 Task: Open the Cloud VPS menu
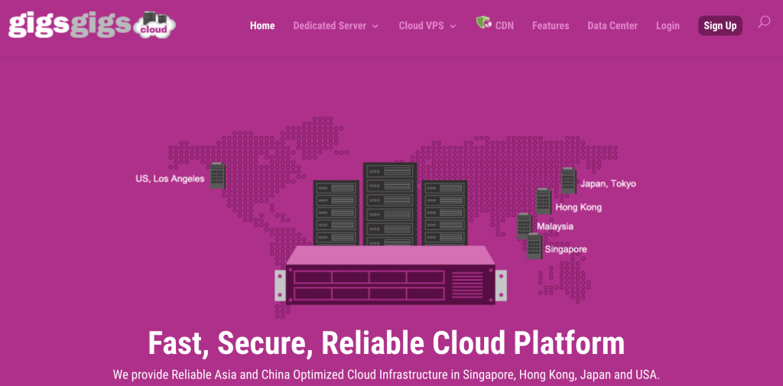tap(421, 26)
